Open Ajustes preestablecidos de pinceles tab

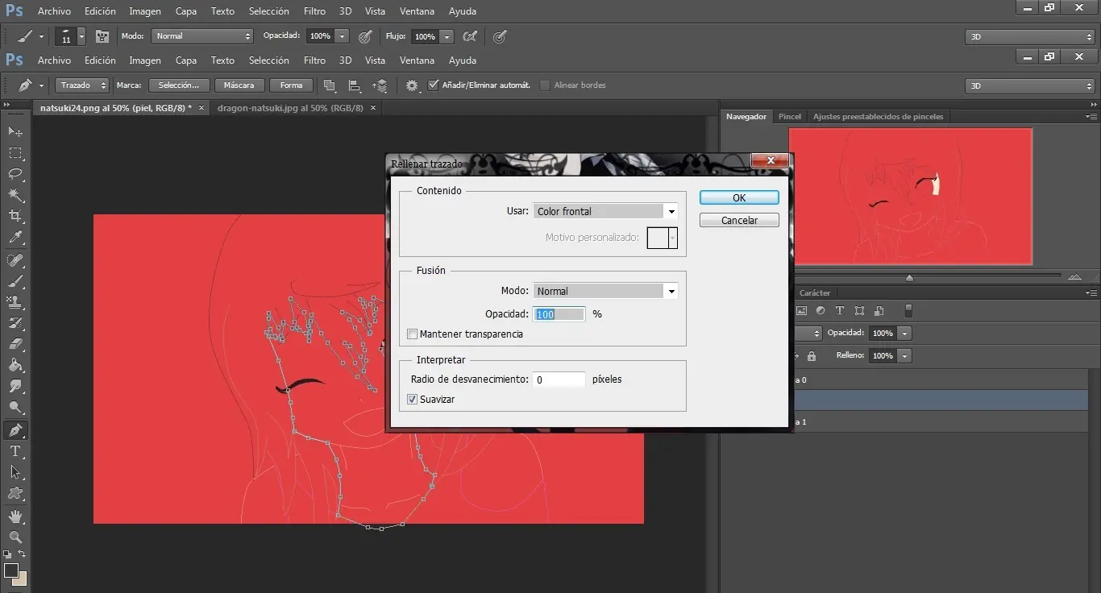878,117
